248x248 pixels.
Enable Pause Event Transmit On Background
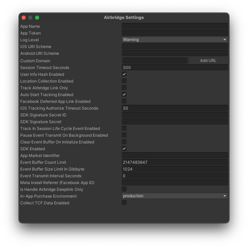(x=124, y=135)
